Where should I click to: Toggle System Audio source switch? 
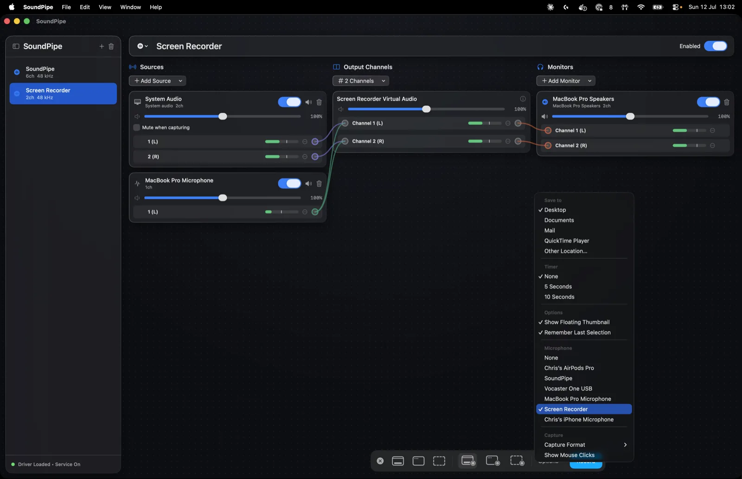[x=289, y=102]
